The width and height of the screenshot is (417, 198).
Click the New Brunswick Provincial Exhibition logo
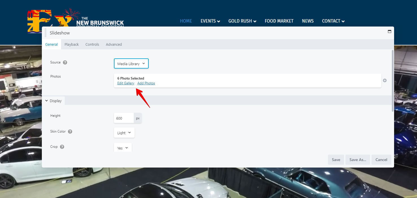coord(75,21)
